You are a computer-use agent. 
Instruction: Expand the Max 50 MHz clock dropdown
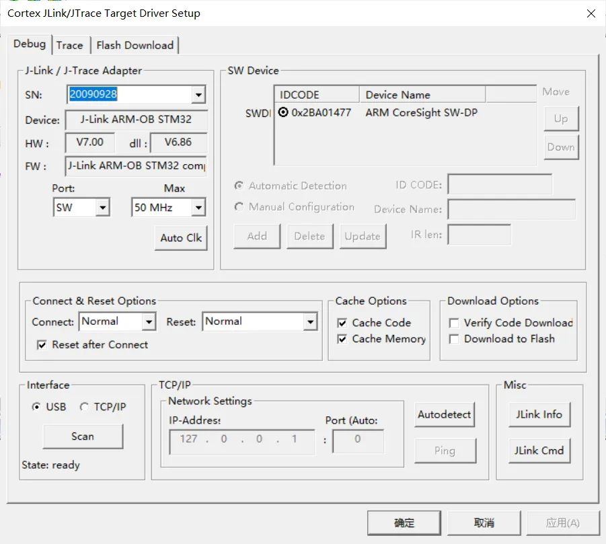pyautogui.click(x=198, y=208)
